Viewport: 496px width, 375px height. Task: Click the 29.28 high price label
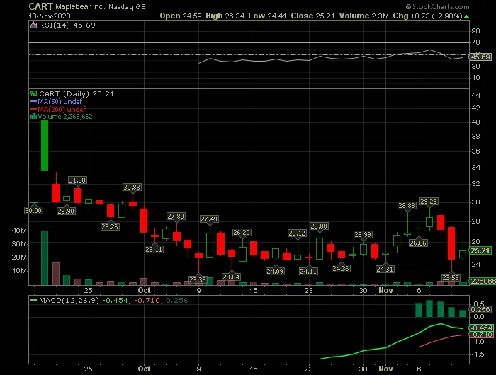click(x=429, y=201)
